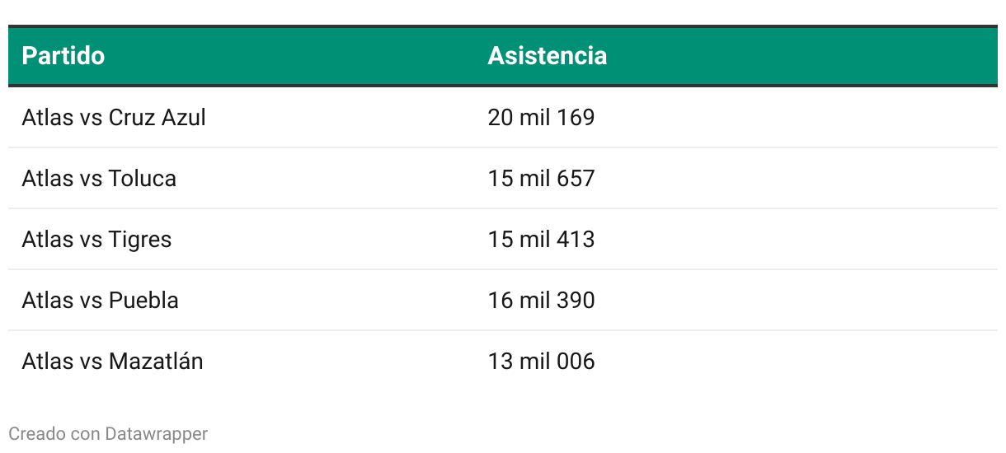1006x453 pixels.
Task: Click the Asistencia column header
Action: click(x=548, y=56)
